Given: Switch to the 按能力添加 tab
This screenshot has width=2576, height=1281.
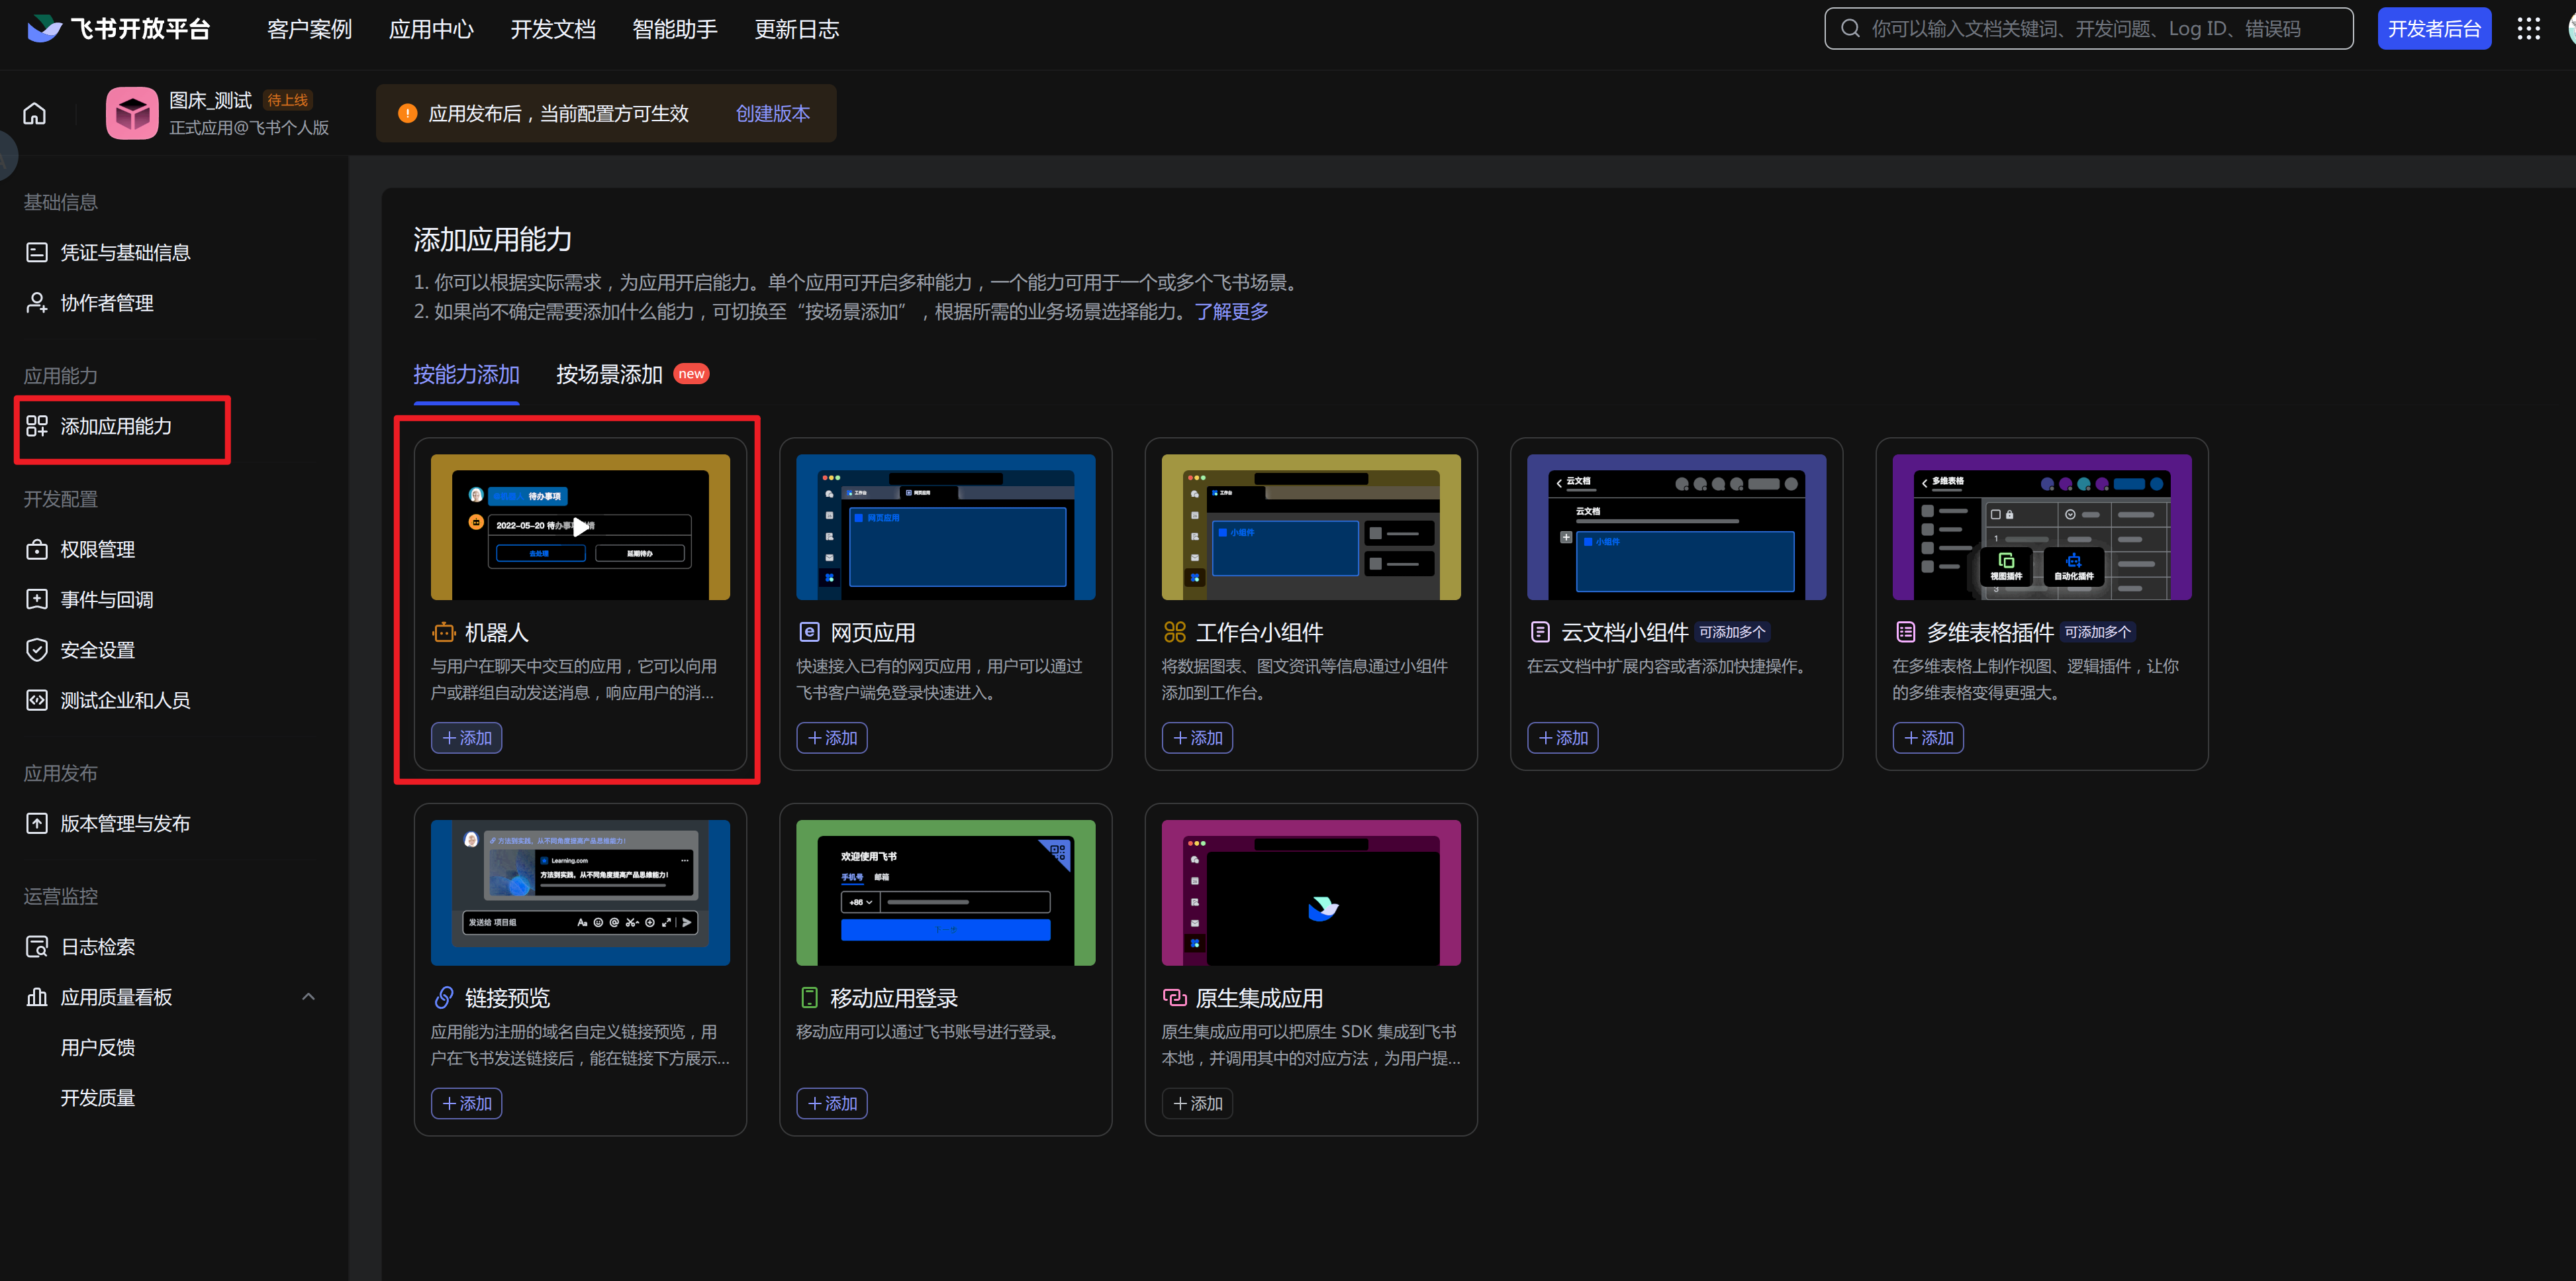Looking at the screenshot, I should pyautogui.click(x=466, y=374).
